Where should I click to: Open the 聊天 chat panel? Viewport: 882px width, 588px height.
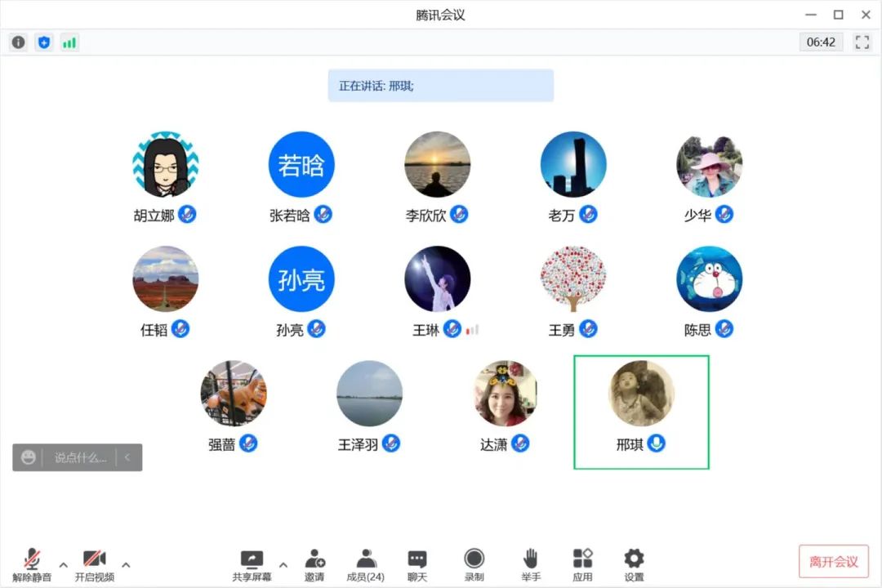[417, 565]
